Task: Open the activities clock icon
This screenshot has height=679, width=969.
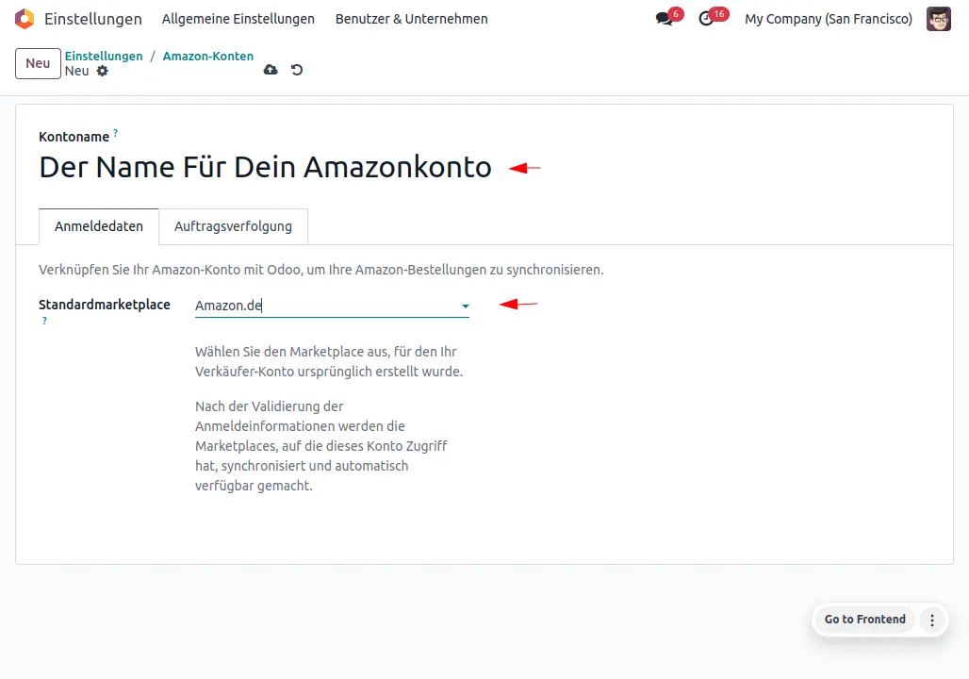Action: [x=706, y=19]
